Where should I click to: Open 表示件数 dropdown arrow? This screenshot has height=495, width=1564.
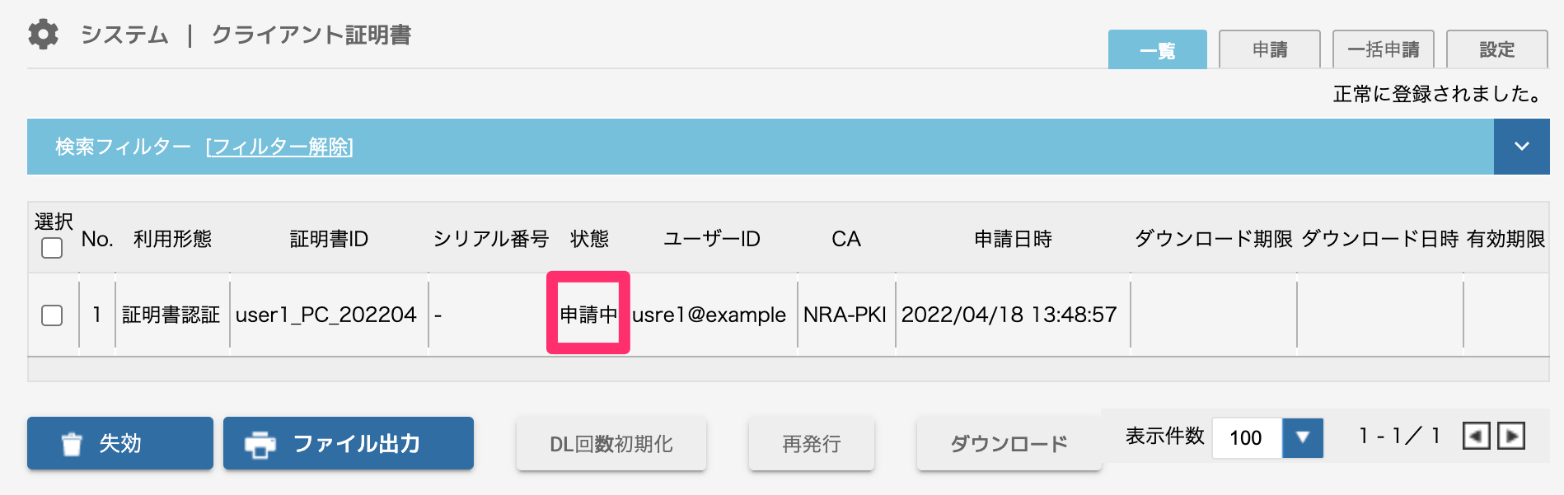[x=1303, y=437]
